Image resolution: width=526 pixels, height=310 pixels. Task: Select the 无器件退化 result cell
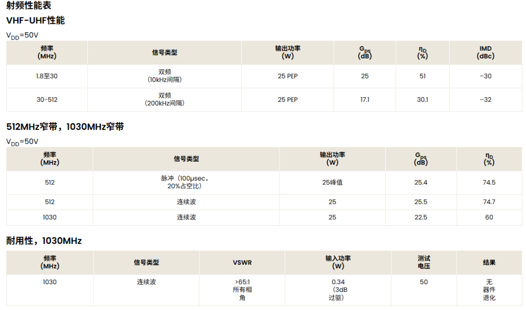click(489, 290)
